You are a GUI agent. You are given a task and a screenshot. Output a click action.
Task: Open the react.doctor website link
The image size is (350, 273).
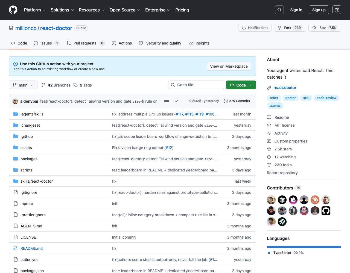[x=285, y=88]
